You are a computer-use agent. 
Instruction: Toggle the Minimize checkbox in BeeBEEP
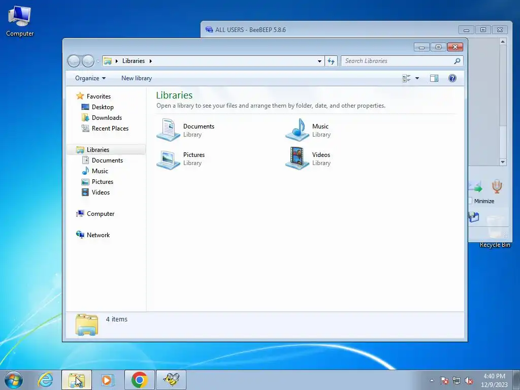pyautogui.click(x=470, y=201)
